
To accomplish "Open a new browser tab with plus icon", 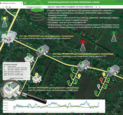I will coord(25,3).
